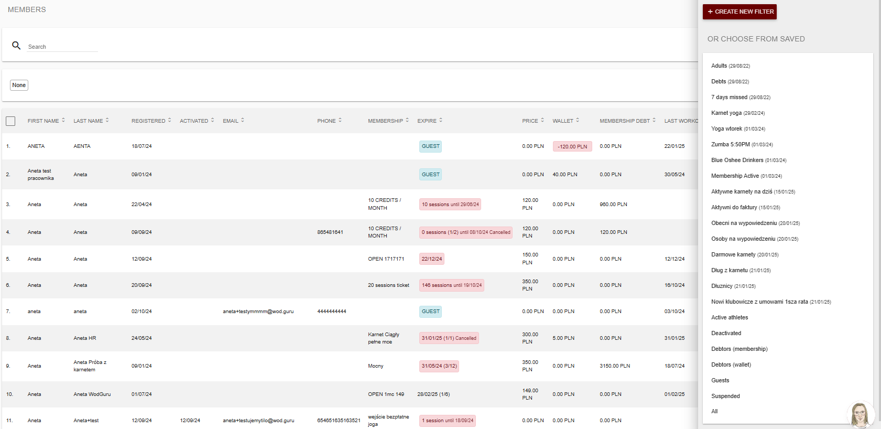Sort by Expire column arrows
Image resolution: width=881 pixels, height=429 pixels.
tap(441, 120)
